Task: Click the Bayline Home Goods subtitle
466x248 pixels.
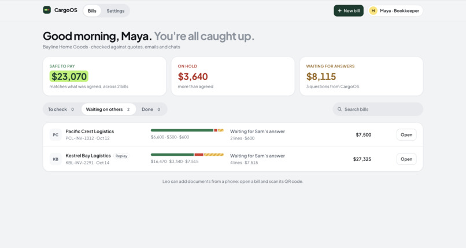Action: pos(111,47)
